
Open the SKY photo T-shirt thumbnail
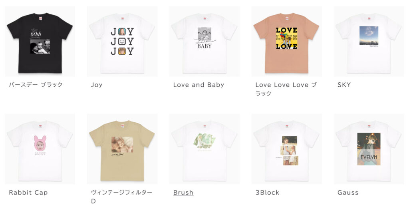(x=369, y=42)
